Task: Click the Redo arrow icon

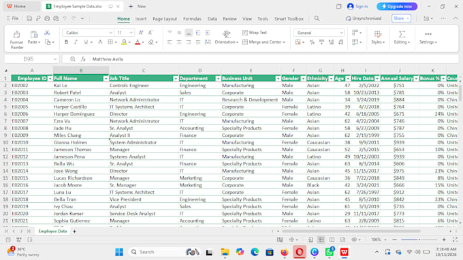Action: [x=74, y=18]
